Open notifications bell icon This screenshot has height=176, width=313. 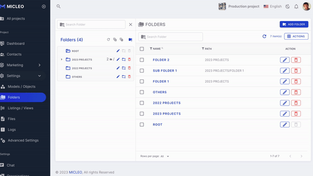click(x=296, y=6)
